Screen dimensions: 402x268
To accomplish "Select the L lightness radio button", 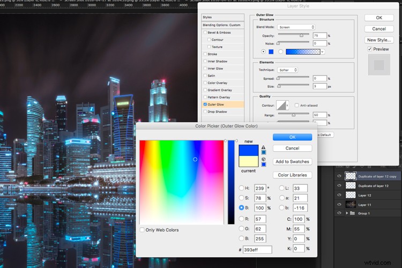I will (x=281, y=188).
